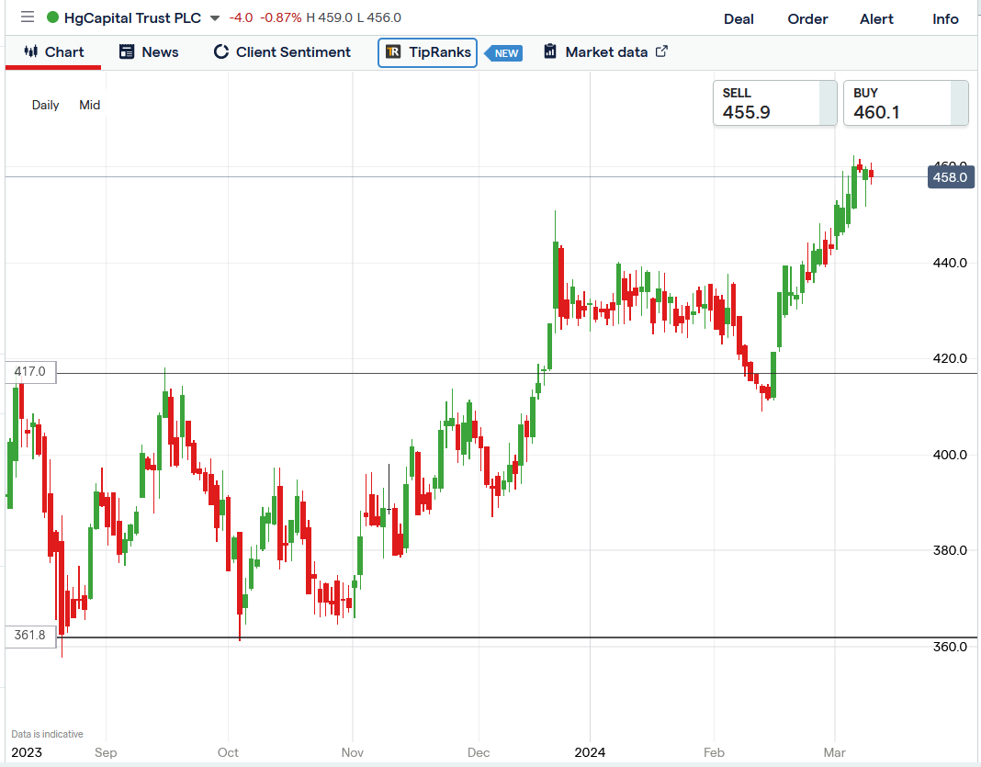981x767 pixels.
Task: Select the 417.0 horizontal line label
Action: click(x=30, y=372)
